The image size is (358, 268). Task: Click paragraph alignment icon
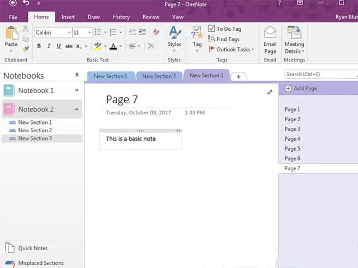[x=133, y=46]
